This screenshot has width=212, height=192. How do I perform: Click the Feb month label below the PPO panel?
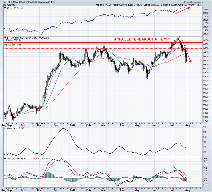(x=88, y=190)
